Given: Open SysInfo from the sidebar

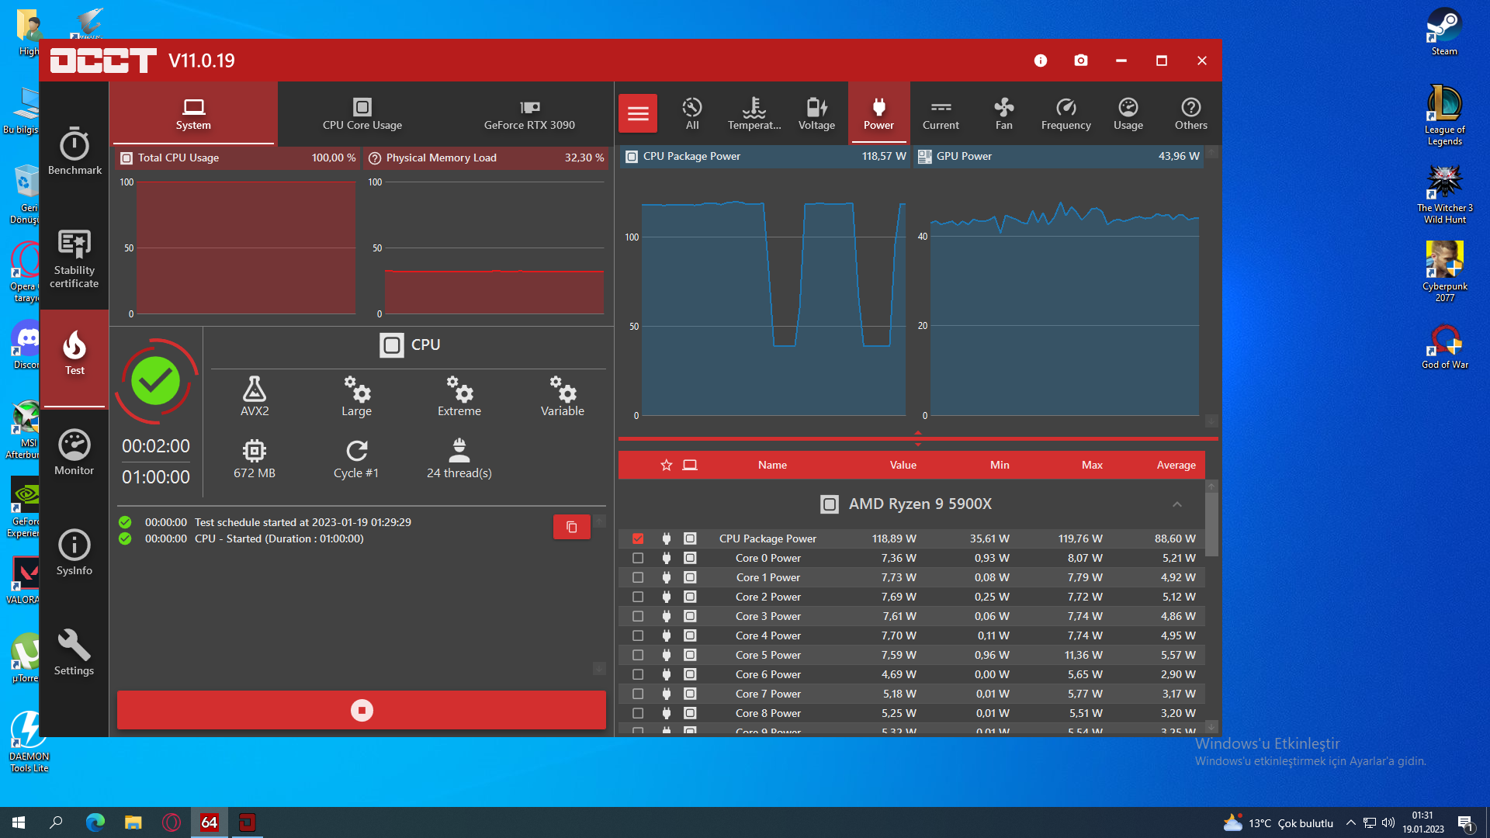Looking at the screenshot, I should coord(74,552).
